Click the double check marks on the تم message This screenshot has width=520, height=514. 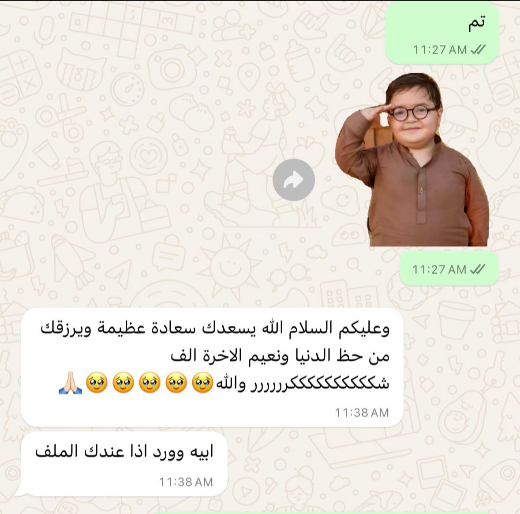[x=478, y=49]
